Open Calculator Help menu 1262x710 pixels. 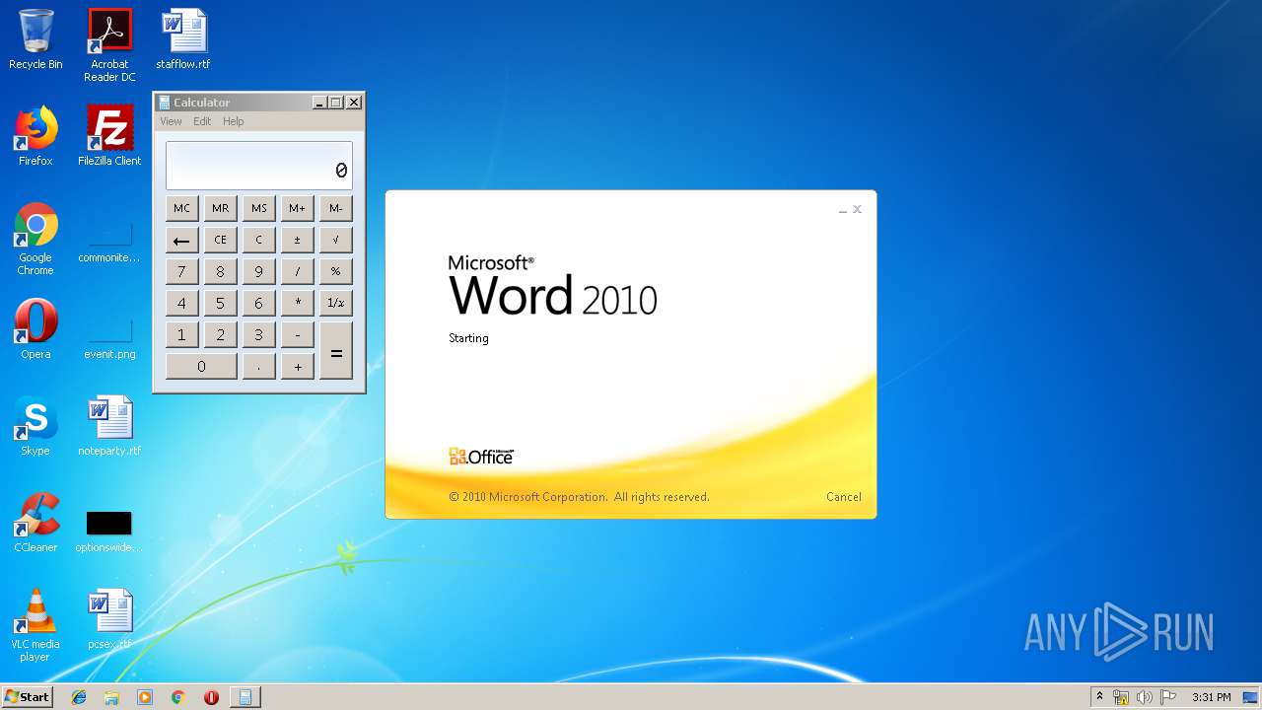pyautogui.click(x=233, y=121)
